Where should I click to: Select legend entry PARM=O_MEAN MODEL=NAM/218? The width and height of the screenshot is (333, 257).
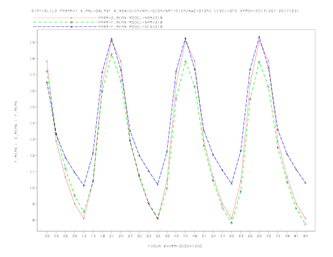click(130, 18)
